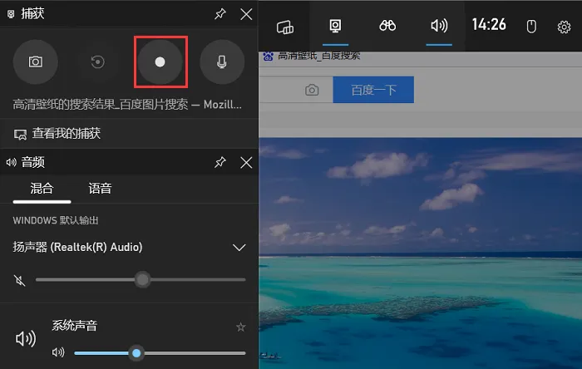Click the record last 30 seconds button

(x=97, y=61)
